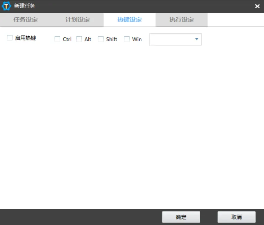Expand the hotkey dropdown arrow
The image size is (264, 225).
tap(197, 39)
